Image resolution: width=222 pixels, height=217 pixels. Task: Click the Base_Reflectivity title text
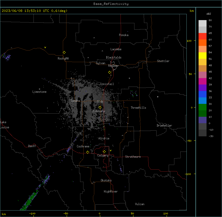tap(111, 4)
